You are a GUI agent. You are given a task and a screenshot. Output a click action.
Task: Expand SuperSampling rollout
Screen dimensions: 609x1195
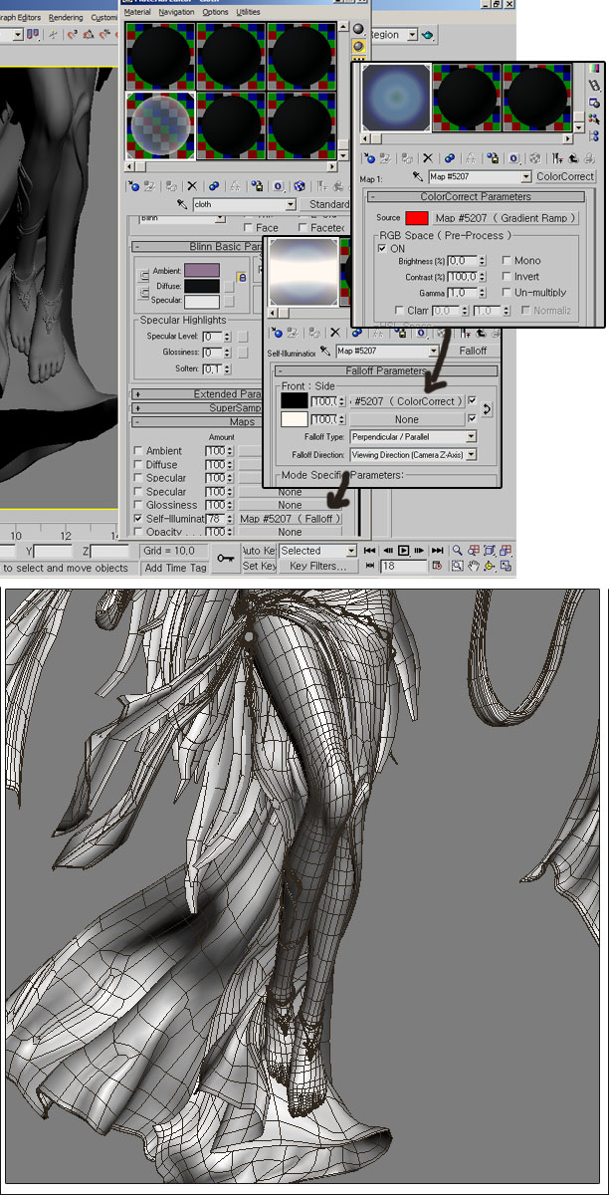pyautogui.click(x=136, y=408)
